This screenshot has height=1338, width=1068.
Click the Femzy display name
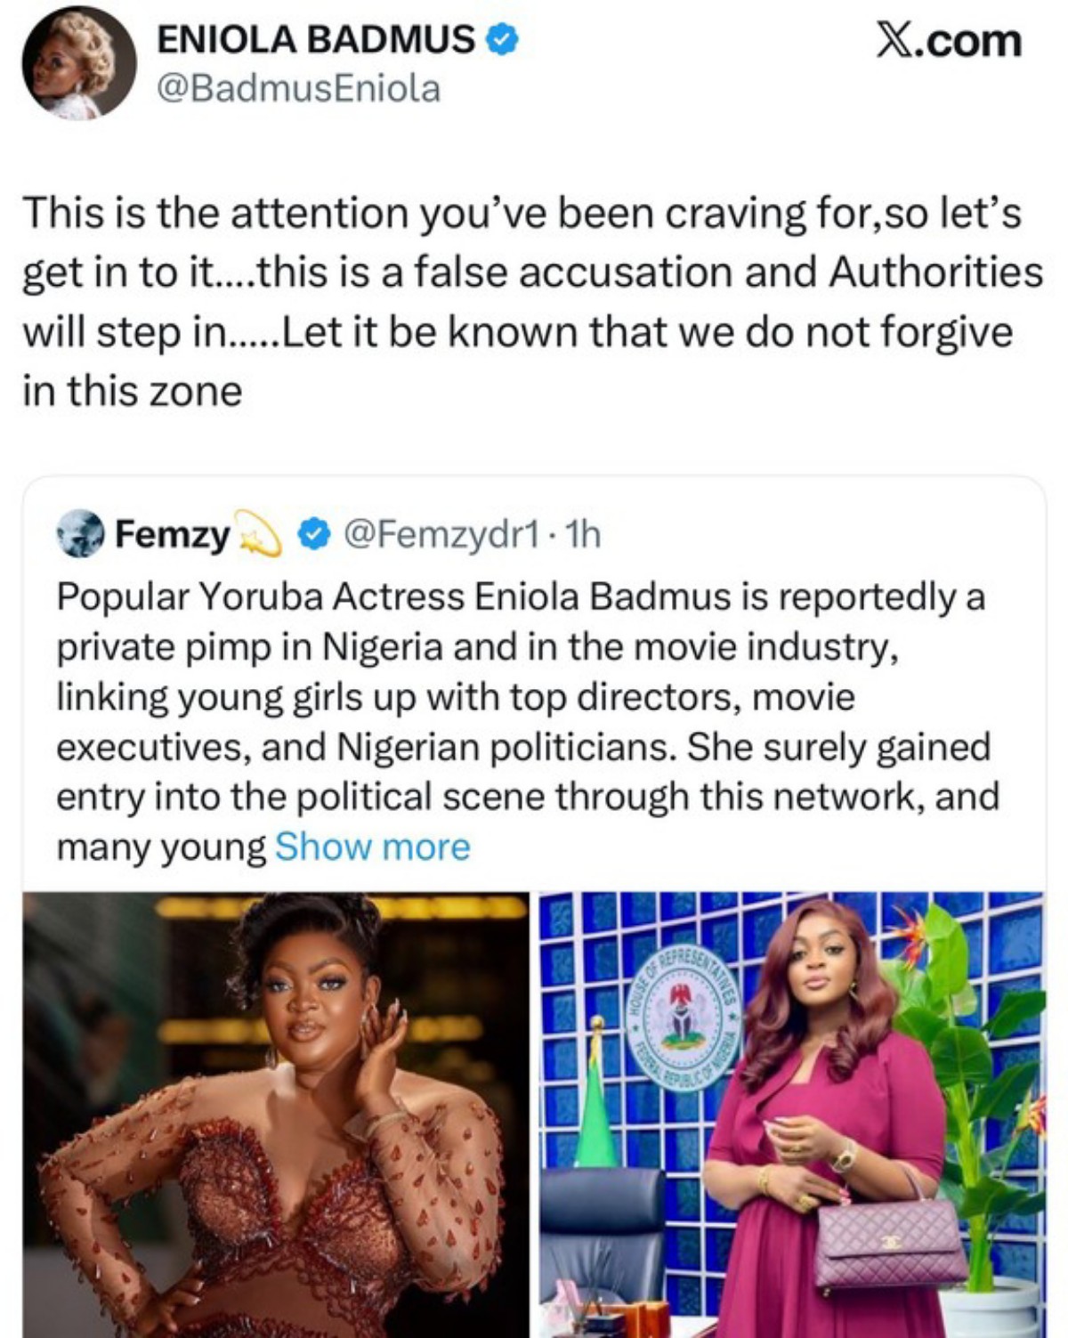tap(173, 534)
